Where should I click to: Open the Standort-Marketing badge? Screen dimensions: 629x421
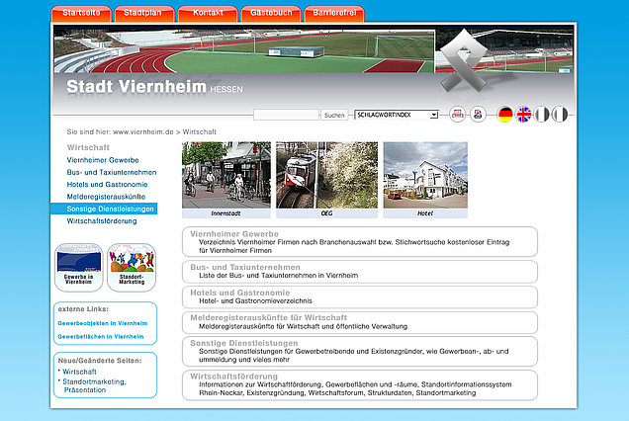coord(132,268)
